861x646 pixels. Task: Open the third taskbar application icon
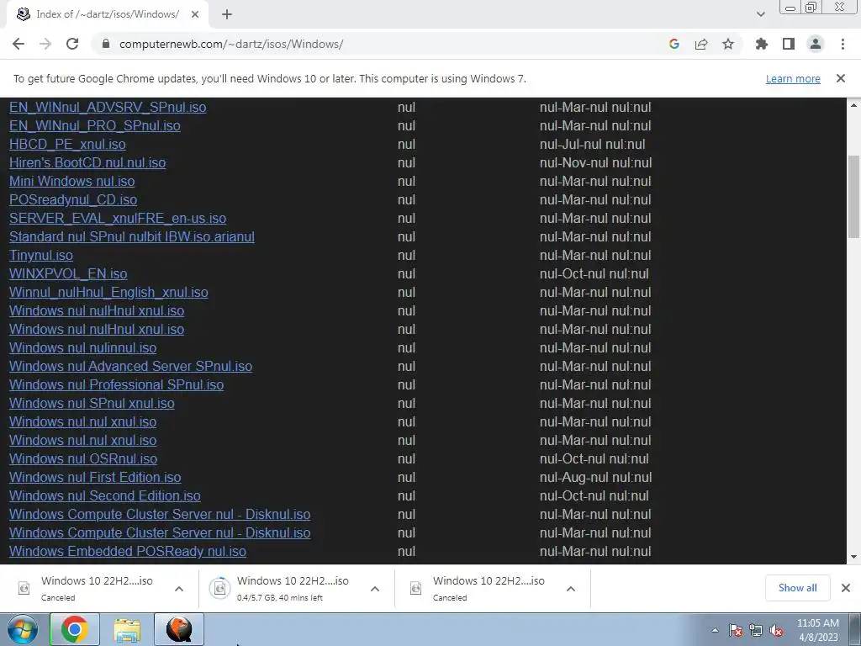[179, 629]
